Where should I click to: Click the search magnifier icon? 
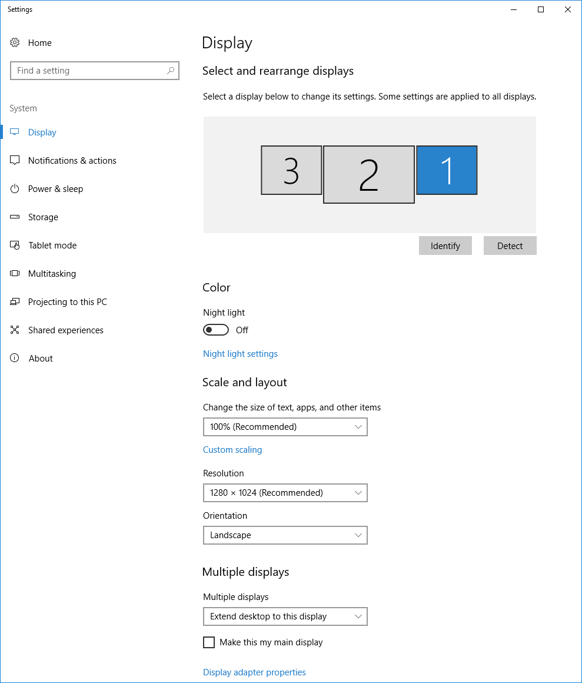coord(171,71)
